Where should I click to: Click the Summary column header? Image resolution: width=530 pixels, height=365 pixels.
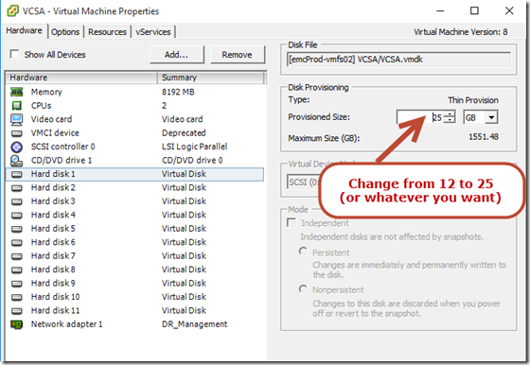tap(210, 78)
